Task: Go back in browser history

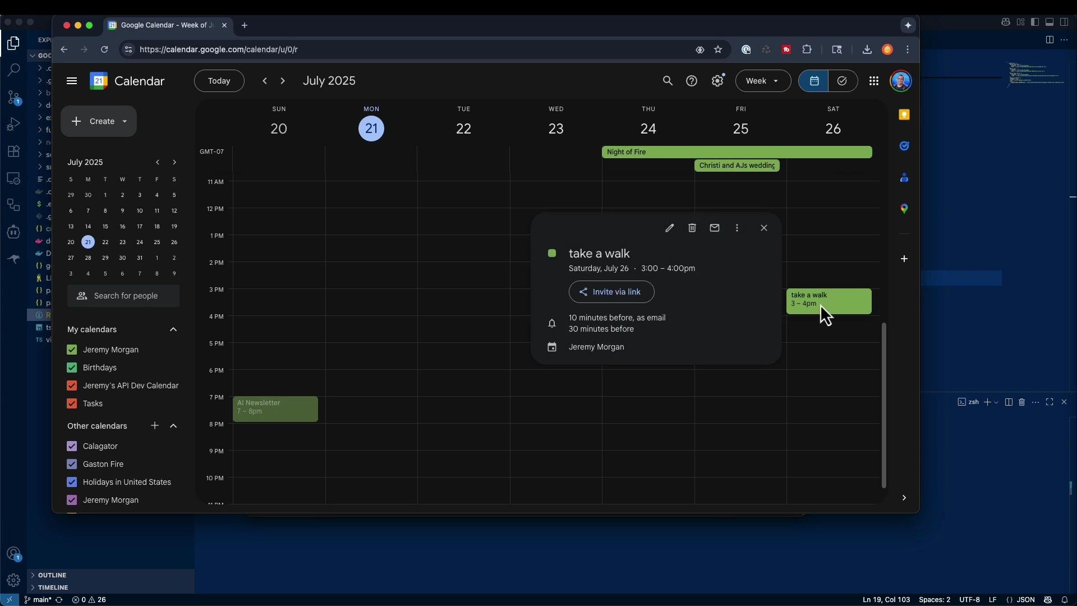Action: [x=64, y=49]
